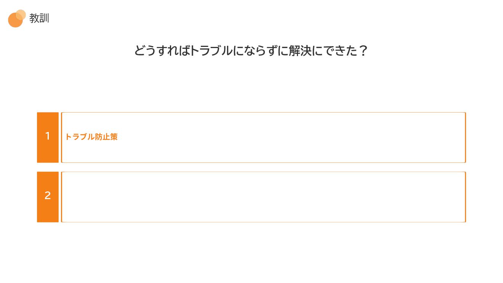Click the overlapping orange circles logo
Screen dimensions: 503x283
click(17, 18)
